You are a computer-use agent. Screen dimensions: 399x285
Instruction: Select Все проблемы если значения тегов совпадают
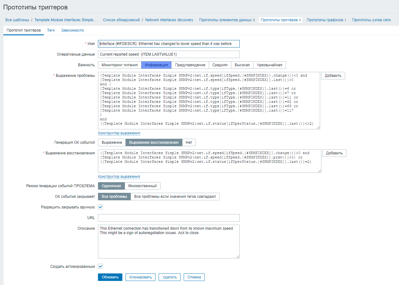pyautogui.click(x=175, y=197)
